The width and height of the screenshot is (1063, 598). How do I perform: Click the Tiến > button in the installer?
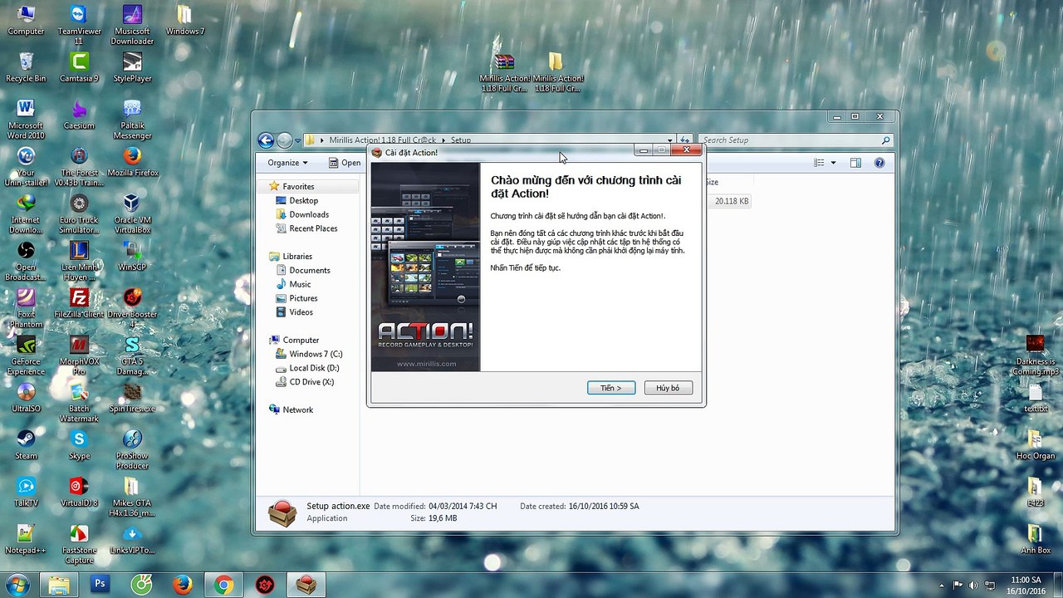tap(611, 388)
